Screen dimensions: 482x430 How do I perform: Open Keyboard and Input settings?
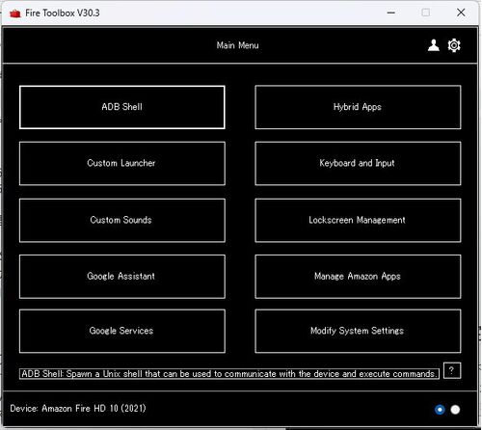coord(358,163)
